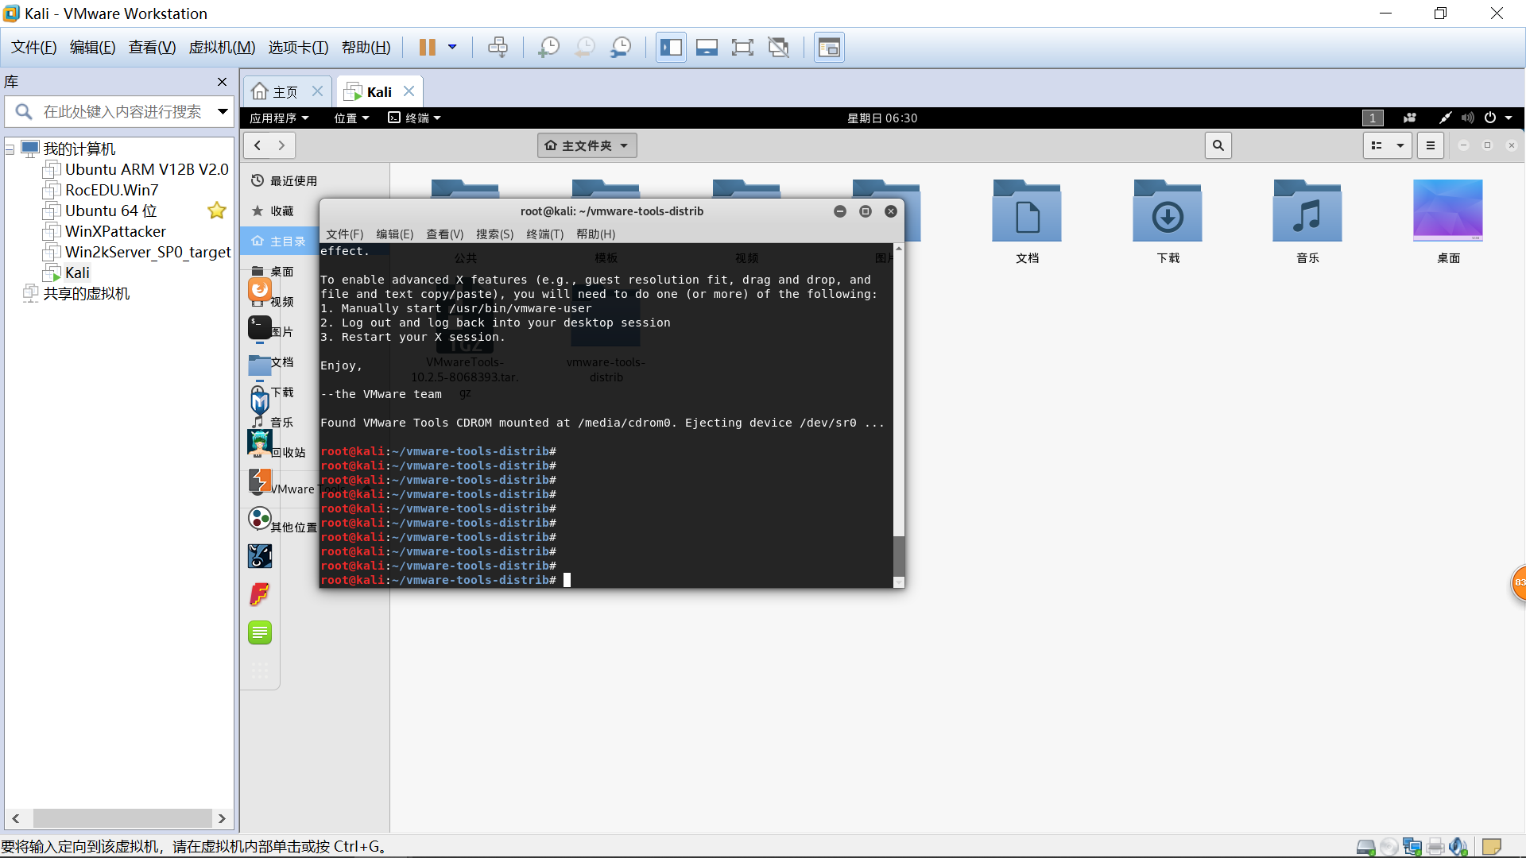The image size is (1526, 858).
Task: Open the 终端 app menu in top bar
Action: [414, 118]
